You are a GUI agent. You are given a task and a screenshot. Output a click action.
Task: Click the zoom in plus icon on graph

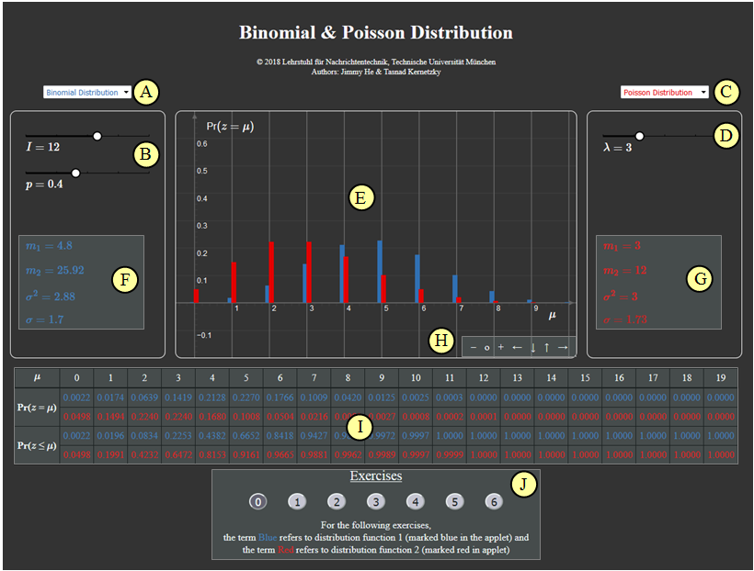500,347
